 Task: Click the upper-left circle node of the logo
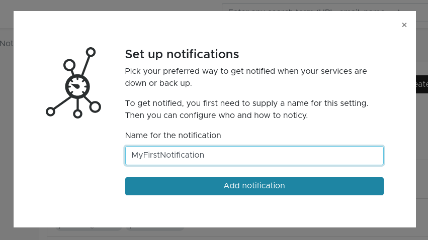coord(69,65)
